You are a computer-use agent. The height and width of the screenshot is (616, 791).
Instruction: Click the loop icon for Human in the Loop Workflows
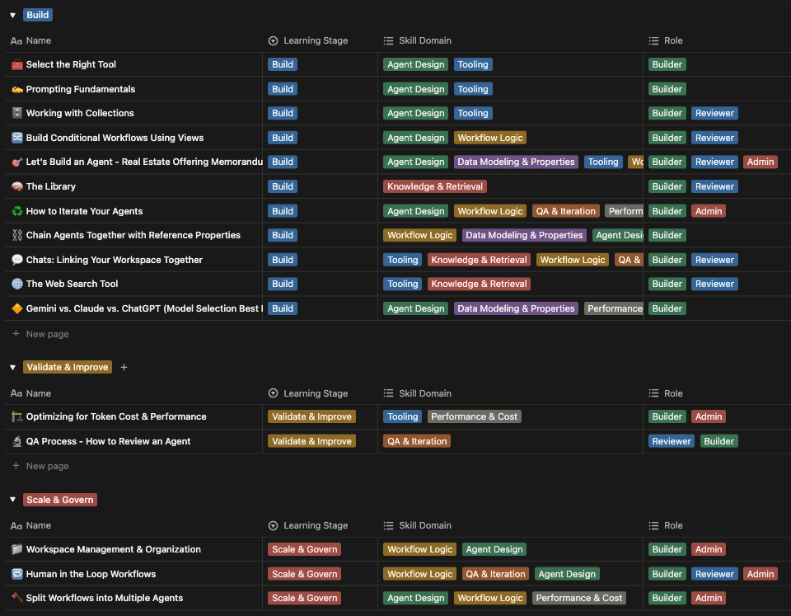[x=17, y=574]
